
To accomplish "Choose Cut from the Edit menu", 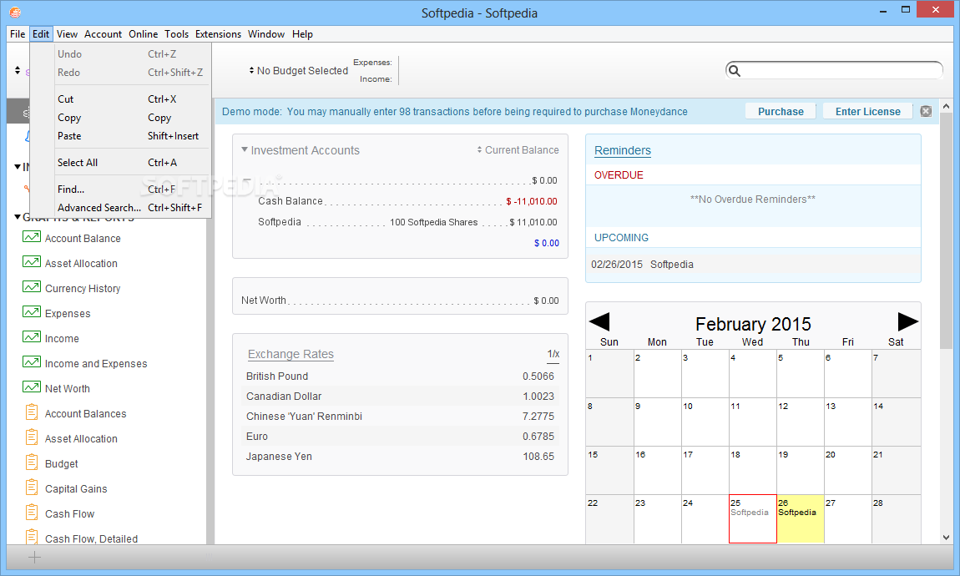I will [120, 99].
